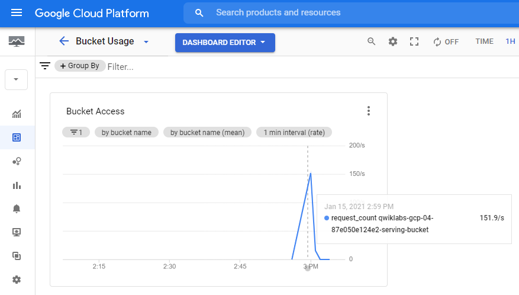Click the Bucket Usage dashboard title

coord(105,41)
